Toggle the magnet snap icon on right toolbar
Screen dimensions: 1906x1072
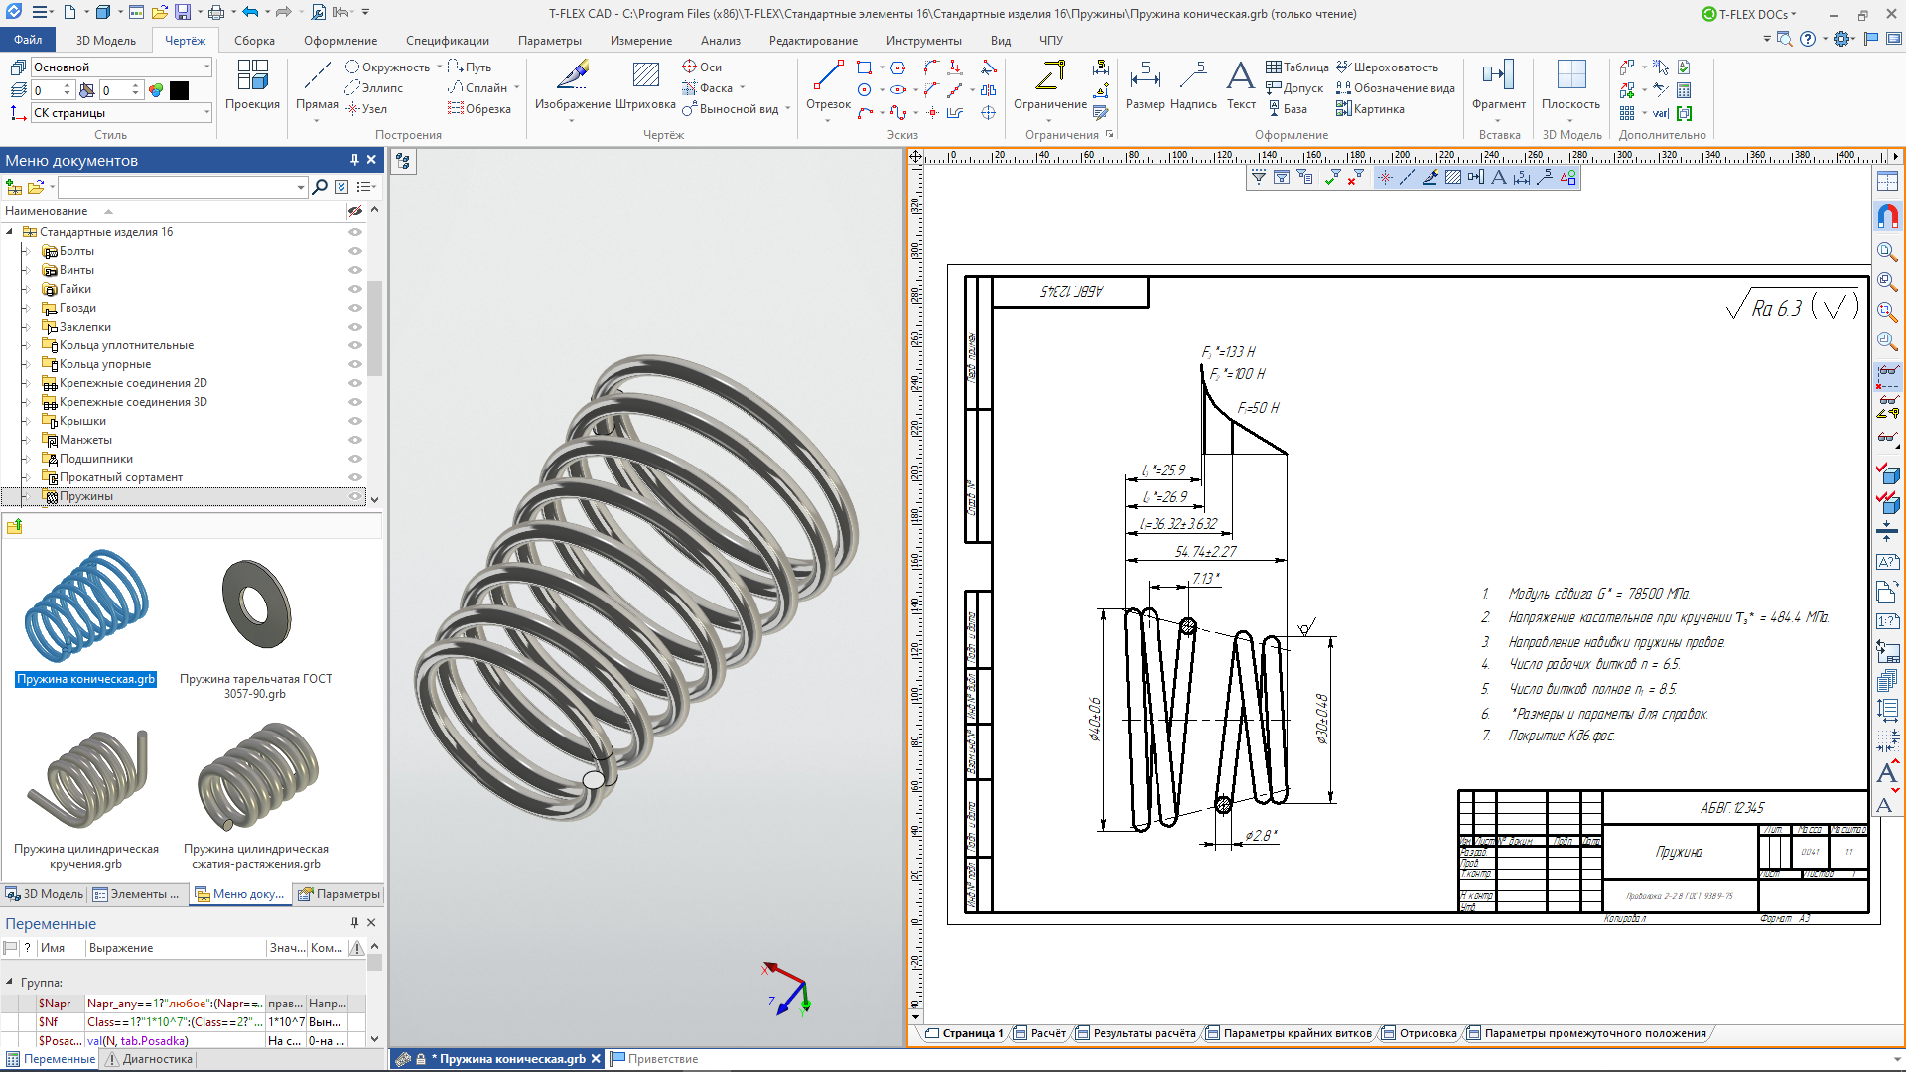coord(1887,215)
